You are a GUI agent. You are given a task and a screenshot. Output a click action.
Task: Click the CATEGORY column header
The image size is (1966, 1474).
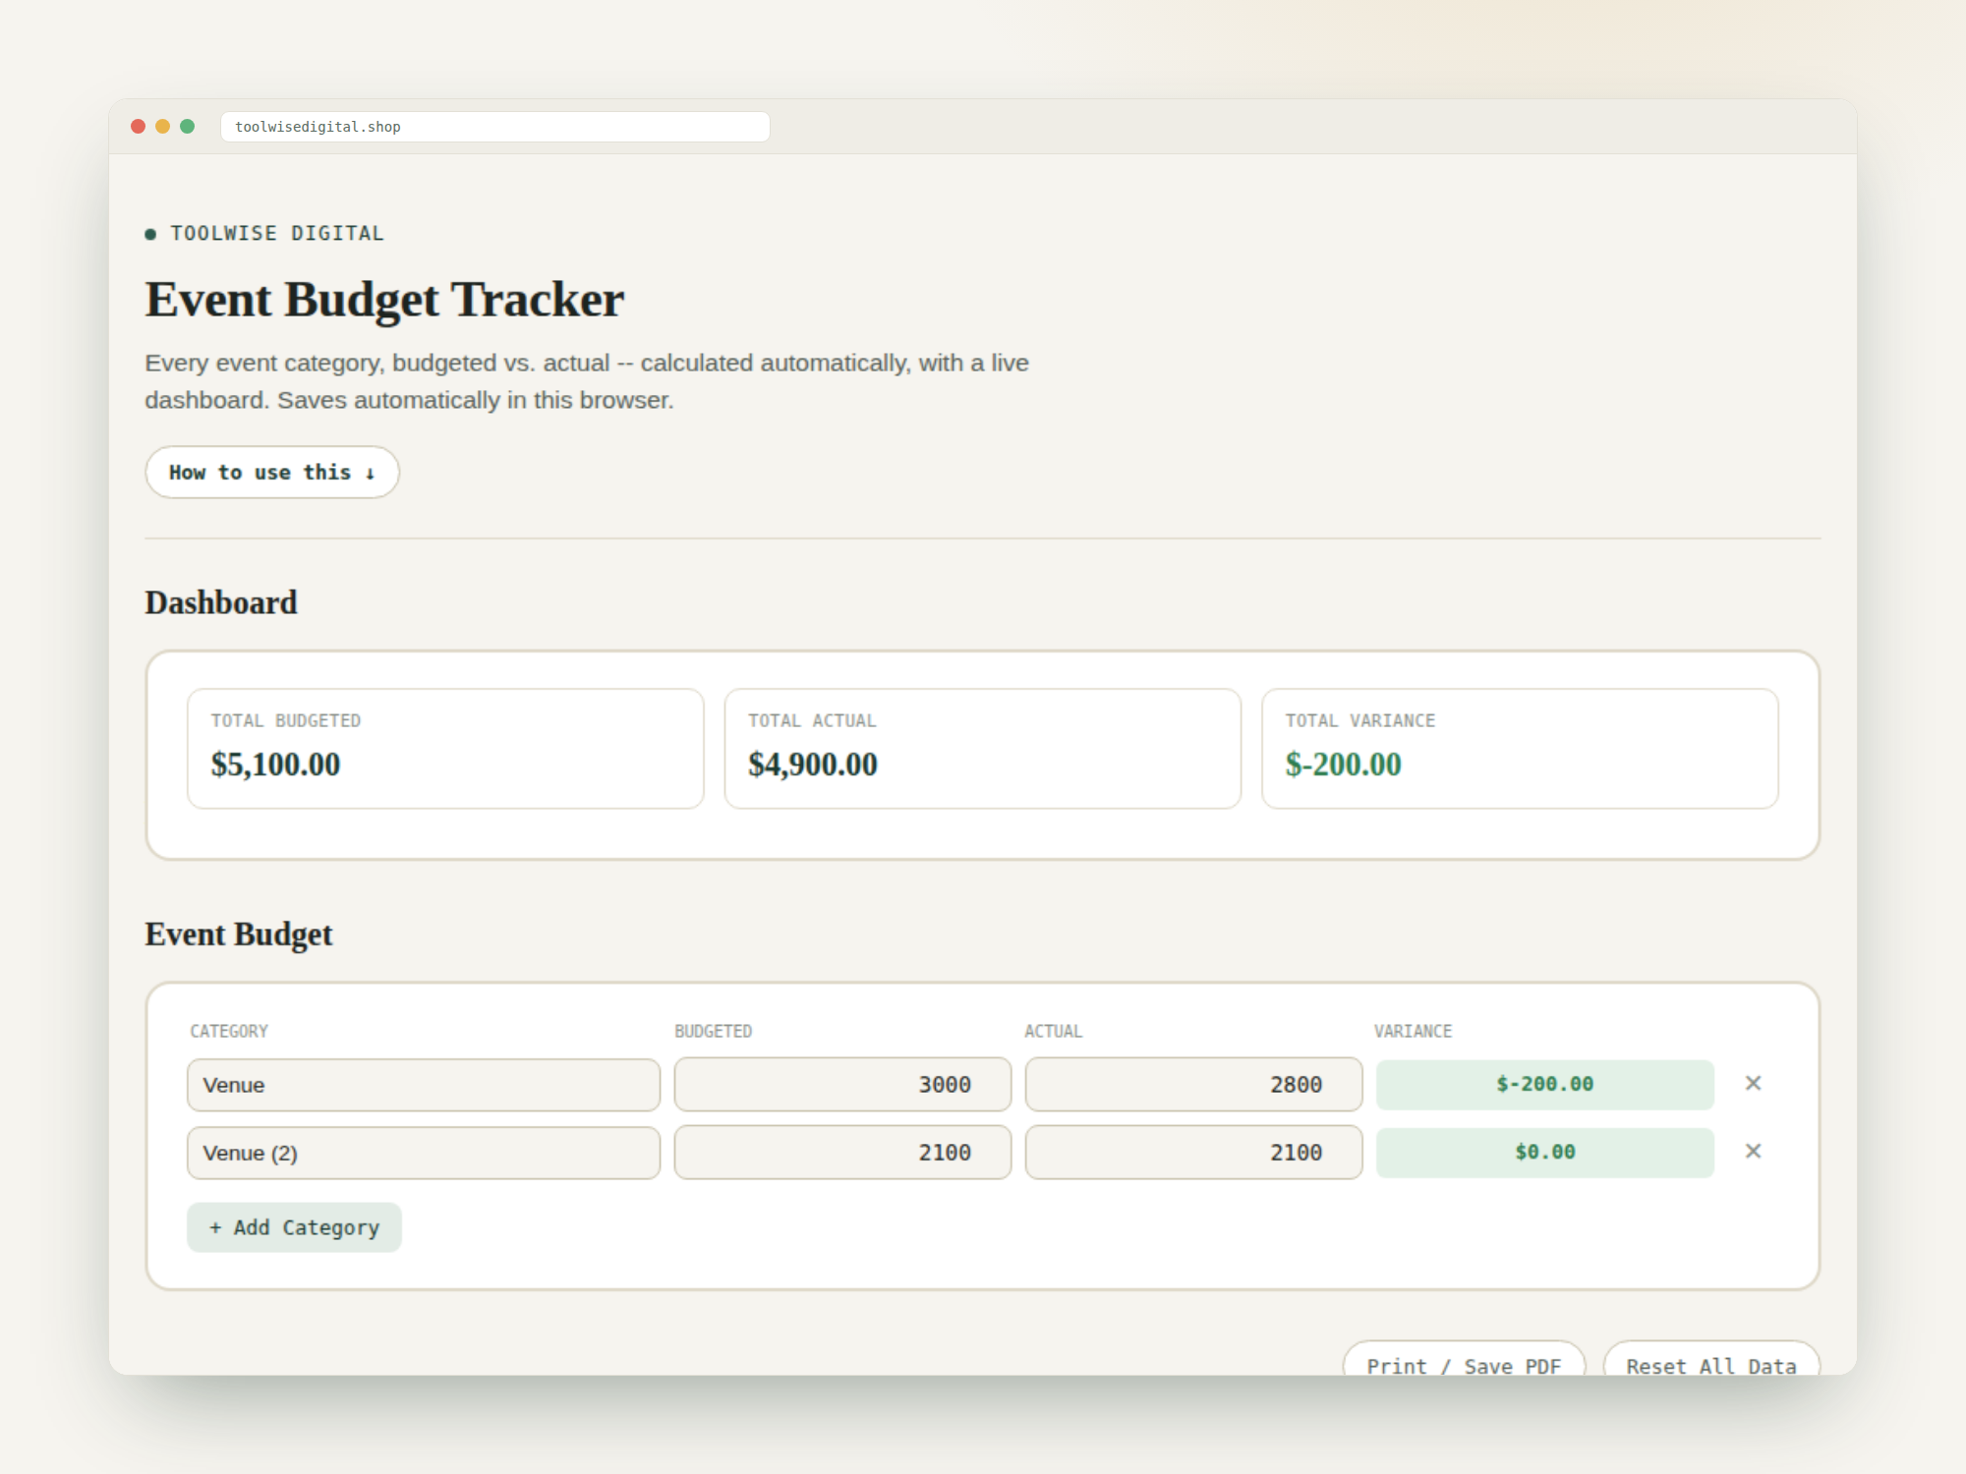pos(229,1031)
